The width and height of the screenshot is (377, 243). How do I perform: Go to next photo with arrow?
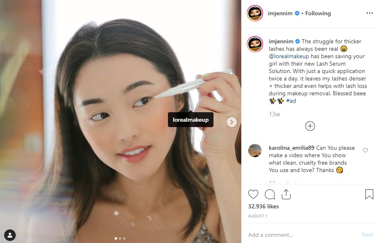pos(231,122)
